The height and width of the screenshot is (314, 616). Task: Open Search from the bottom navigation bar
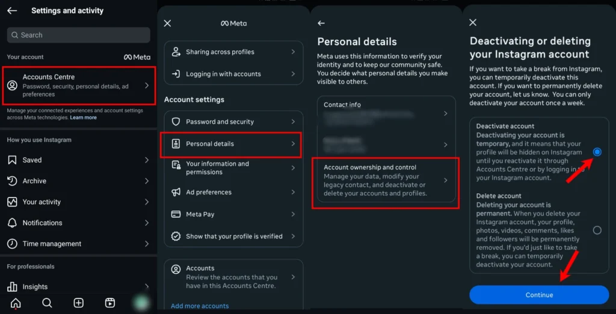click(47, 303)
